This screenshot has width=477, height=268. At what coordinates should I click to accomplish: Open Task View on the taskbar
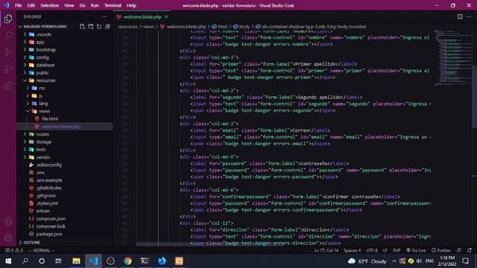(58, 261)
